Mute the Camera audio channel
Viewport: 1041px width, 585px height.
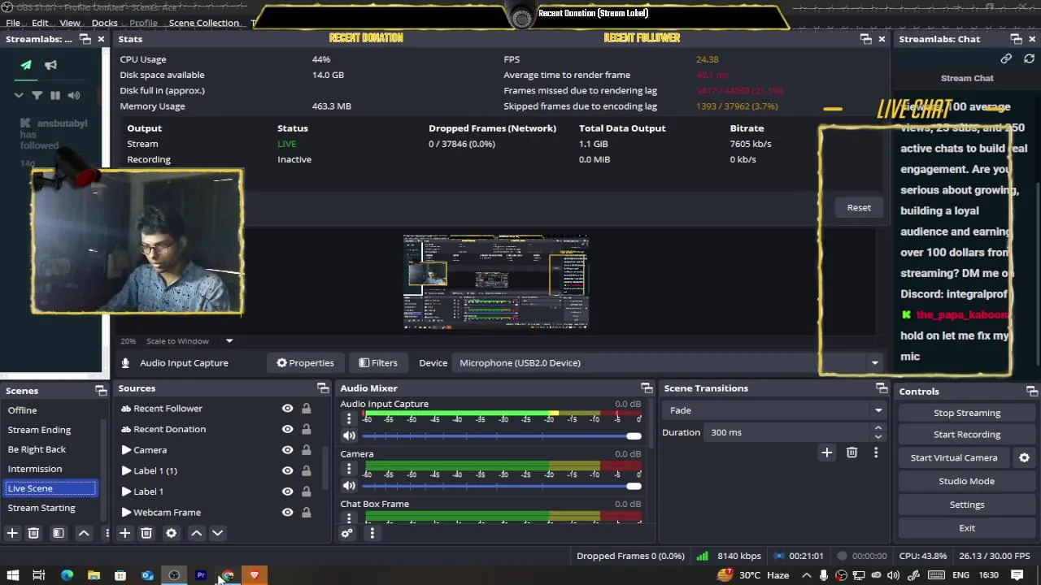click(x=349, y=486)
